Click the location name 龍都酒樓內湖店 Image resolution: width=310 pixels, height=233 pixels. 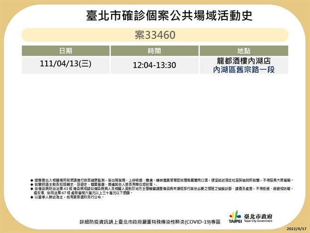pos(244,61)
